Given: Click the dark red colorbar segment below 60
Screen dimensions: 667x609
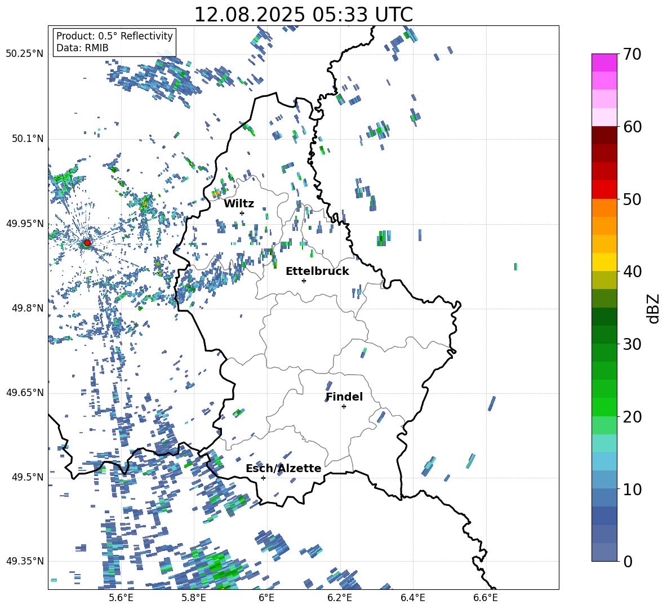Looking at the screenshot, I should [604, 135].
